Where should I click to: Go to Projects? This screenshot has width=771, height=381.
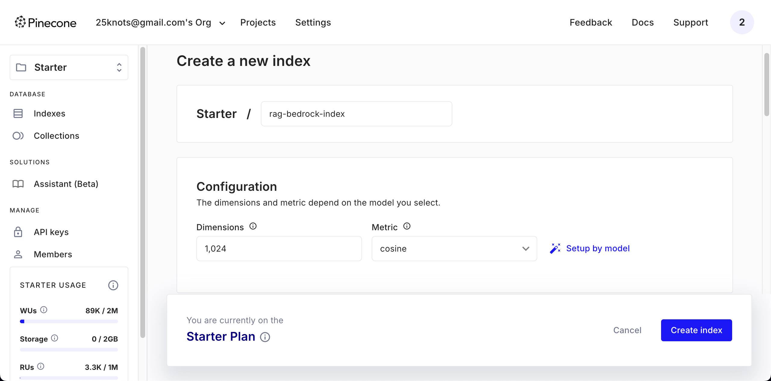point(258,22)
